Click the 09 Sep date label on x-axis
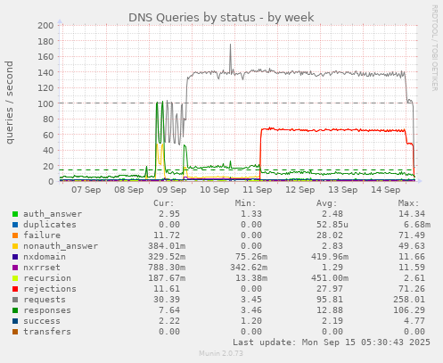The image size is (443, 363). [172, 190]
